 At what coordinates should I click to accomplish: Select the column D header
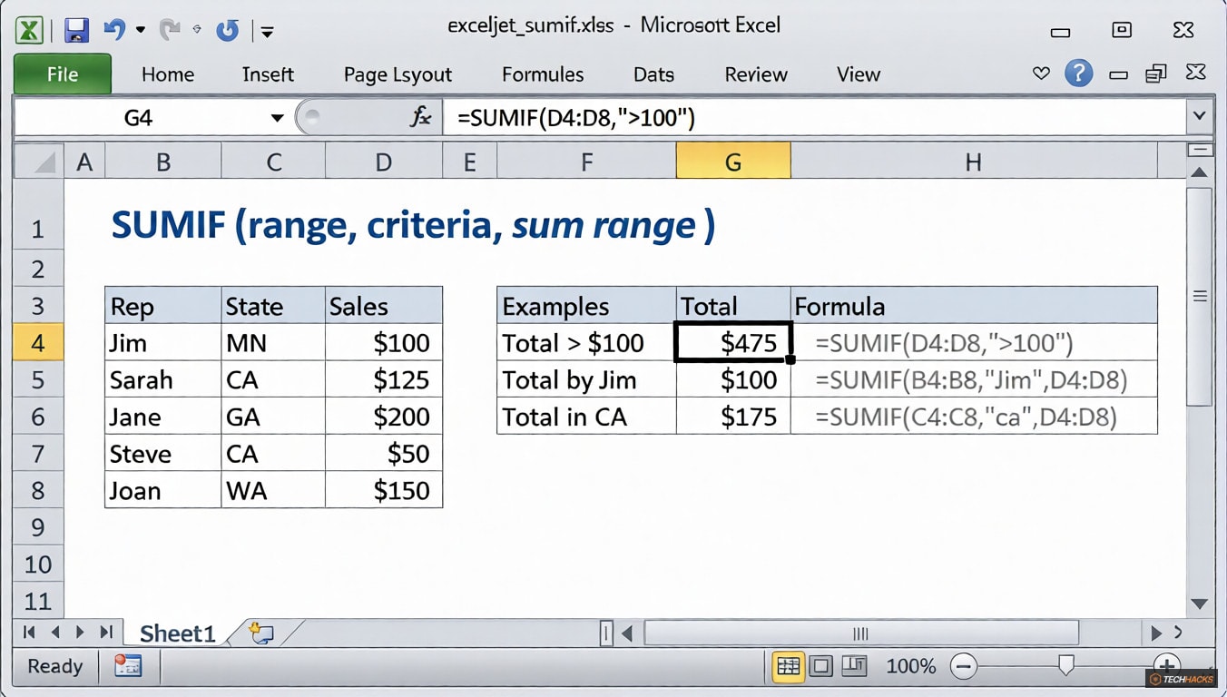383,162
